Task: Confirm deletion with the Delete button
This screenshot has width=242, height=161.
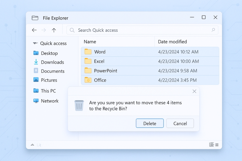Action: pos(150,123)
